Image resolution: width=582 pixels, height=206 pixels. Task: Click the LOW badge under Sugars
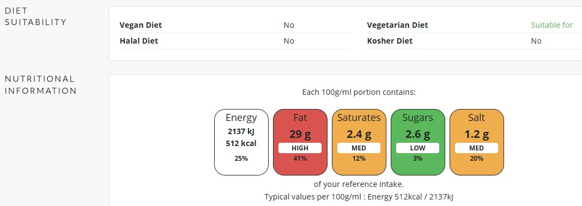(417, 148)
